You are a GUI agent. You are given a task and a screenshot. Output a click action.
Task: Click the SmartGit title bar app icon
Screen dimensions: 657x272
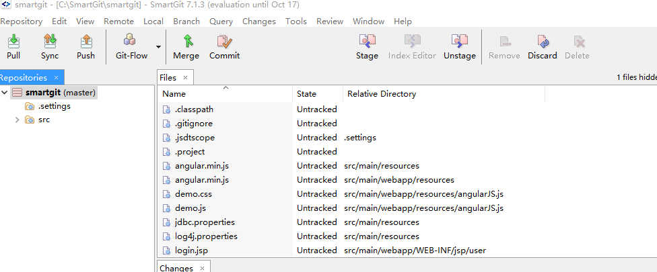pyautogui.click(x=6, y=5)
